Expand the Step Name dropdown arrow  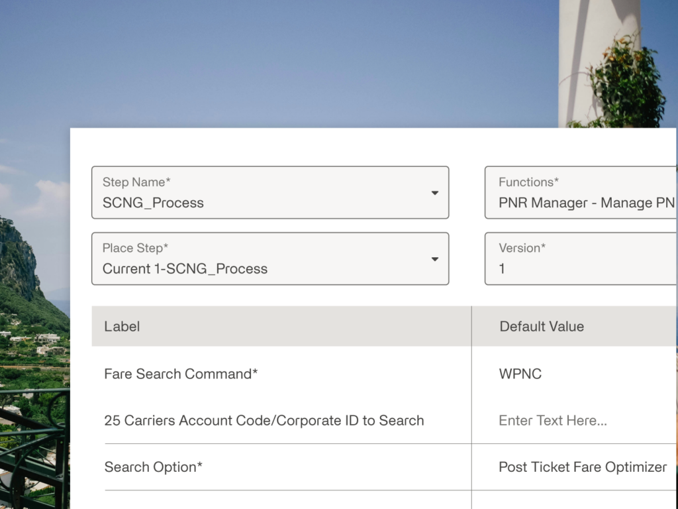pos(435,193)
